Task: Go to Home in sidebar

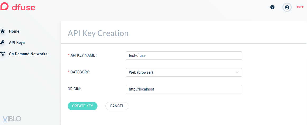Action: 14,31
